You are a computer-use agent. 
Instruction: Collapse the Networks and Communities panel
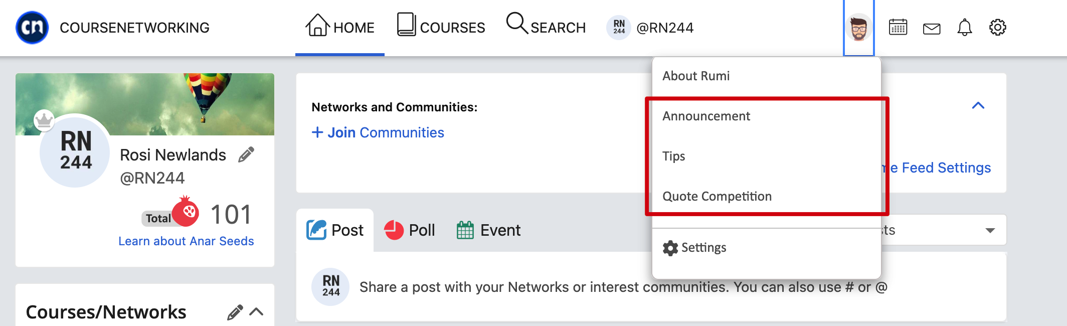point(978,105)
